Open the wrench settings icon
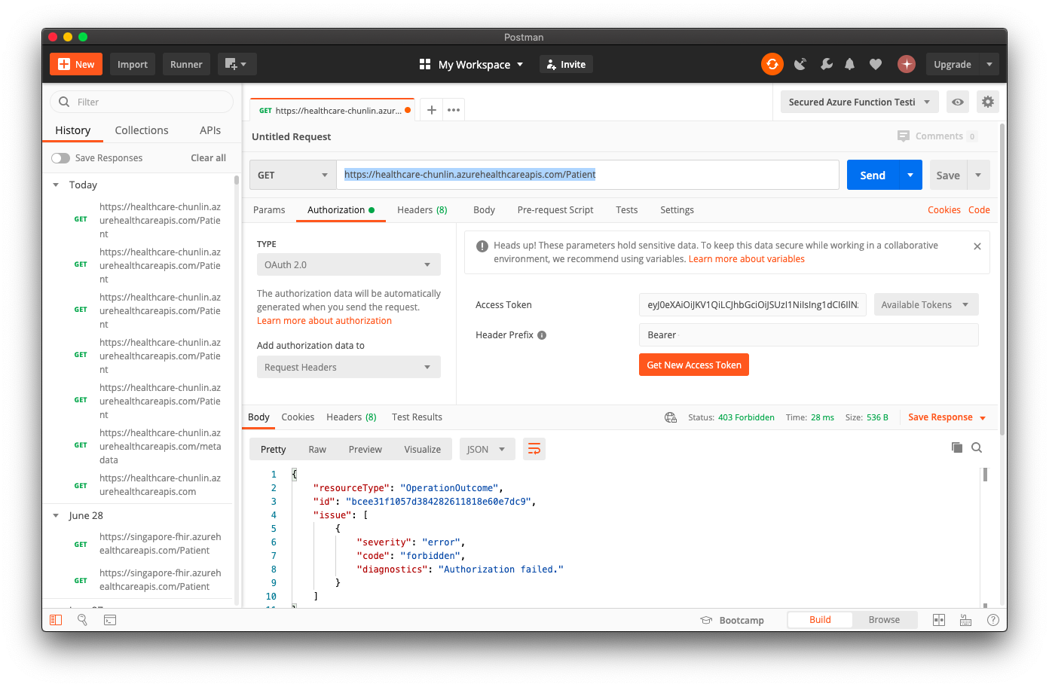Image resolution: width=1049 pixels, height=687 pixels. click(826, 64)
